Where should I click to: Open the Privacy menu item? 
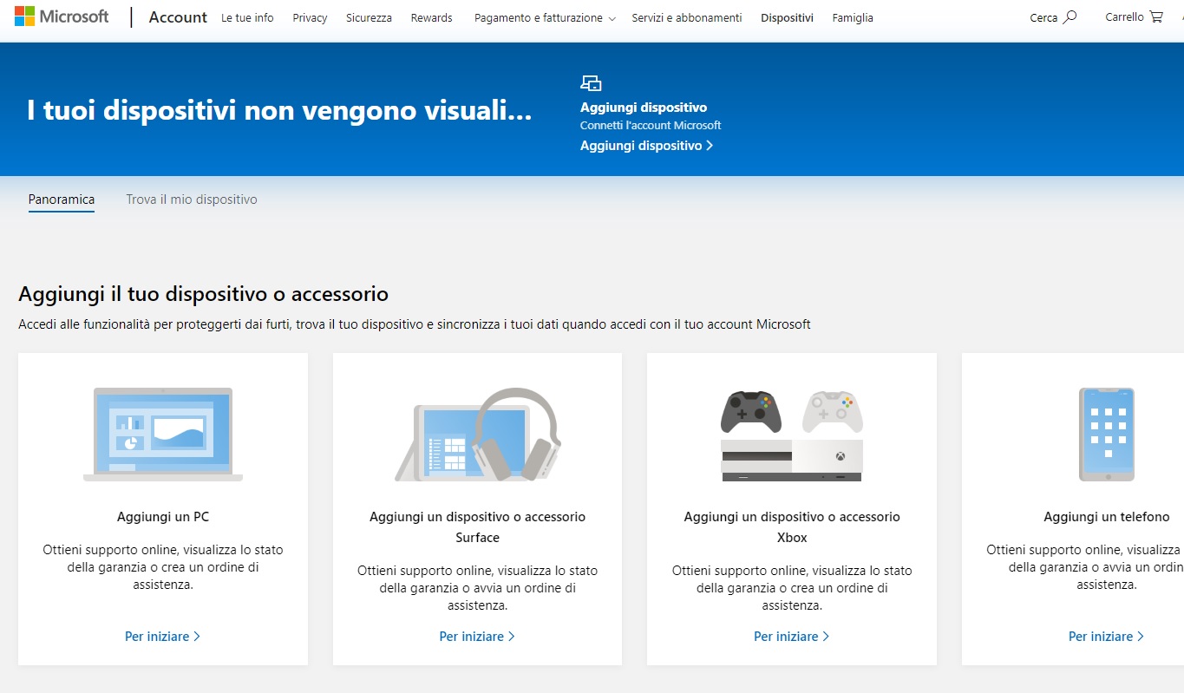[x=310, y=17]
